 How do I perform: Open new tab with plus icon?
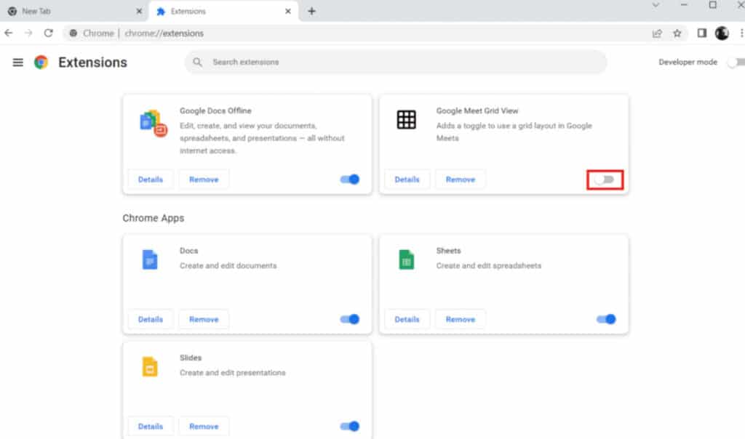(311, 11)
